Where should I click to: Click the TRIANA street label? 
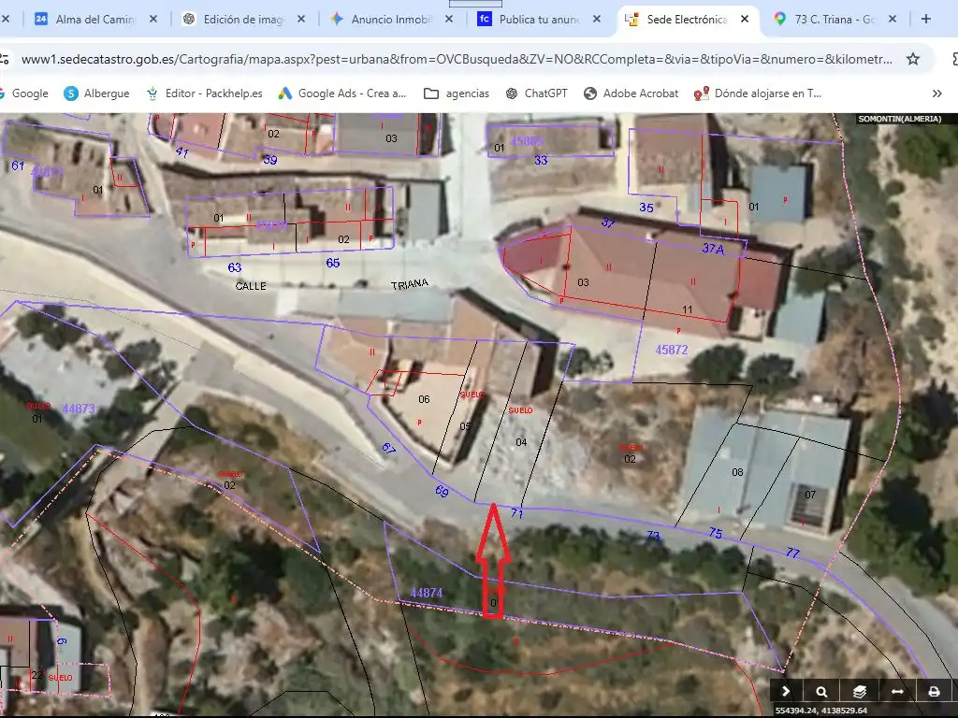tap(410, 284)
